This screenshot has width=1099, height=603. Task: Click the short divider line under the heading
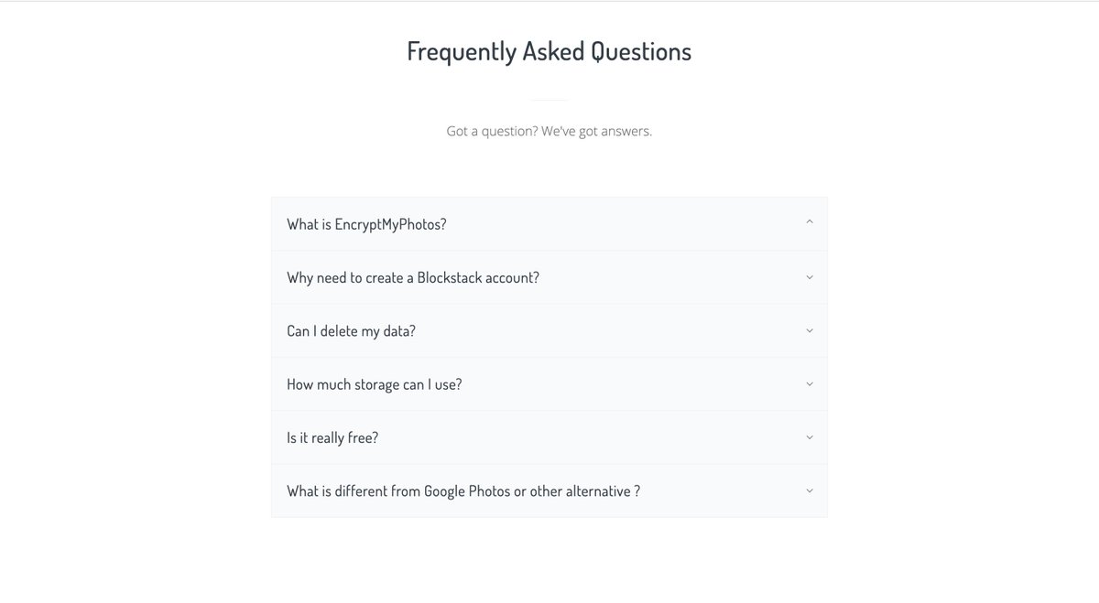[x=549, y=100]
